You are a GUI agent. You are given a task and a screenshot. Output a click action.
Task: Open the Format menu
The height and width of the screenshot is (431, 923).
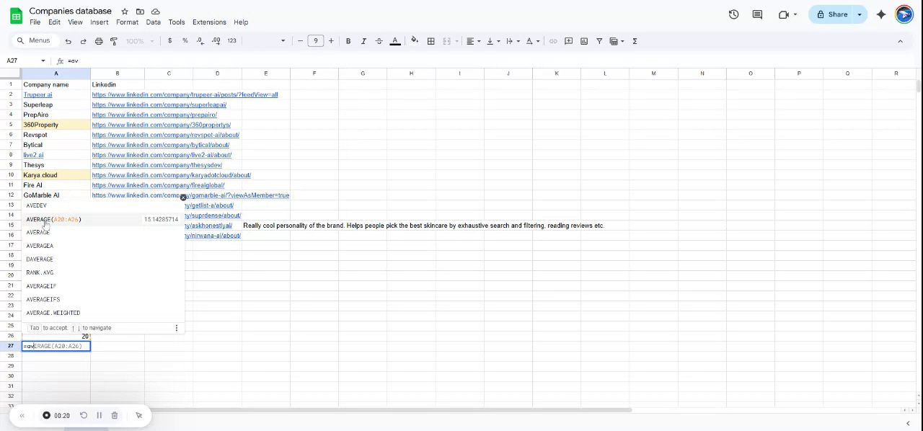pyautogui.click(x=127, y=22)
